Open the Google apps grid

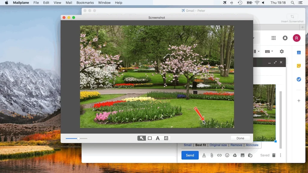click(273, 38)
